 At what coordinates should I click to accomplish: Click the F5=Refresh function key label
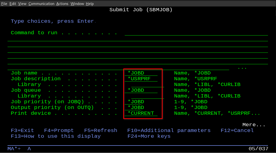click(101, 130)
